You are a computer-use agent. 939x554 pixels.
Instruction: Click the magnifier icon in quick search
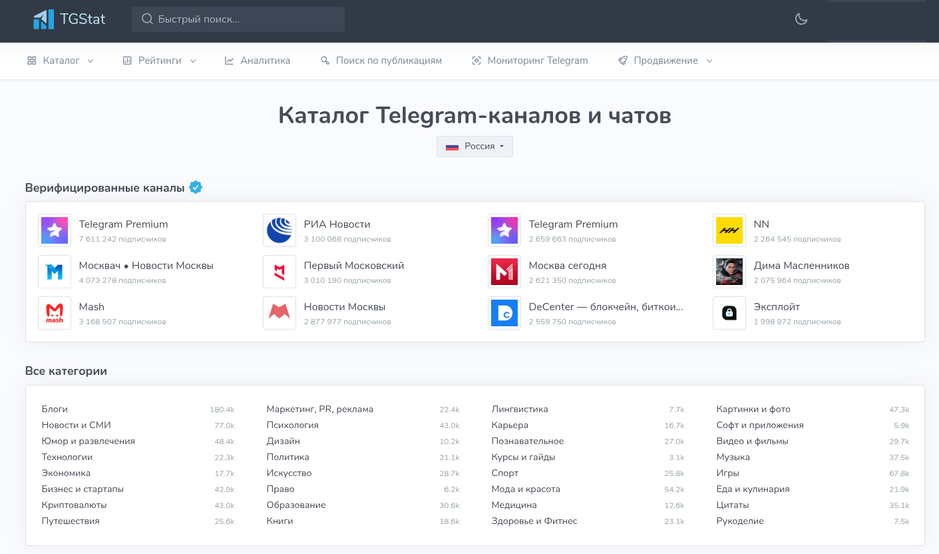(x=147, y=19)
